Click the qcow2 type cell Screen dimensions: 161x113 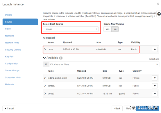[122, 93]
